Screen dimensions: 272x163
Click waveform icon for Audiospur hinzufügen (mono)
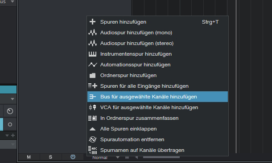click(x=92, y=33)
